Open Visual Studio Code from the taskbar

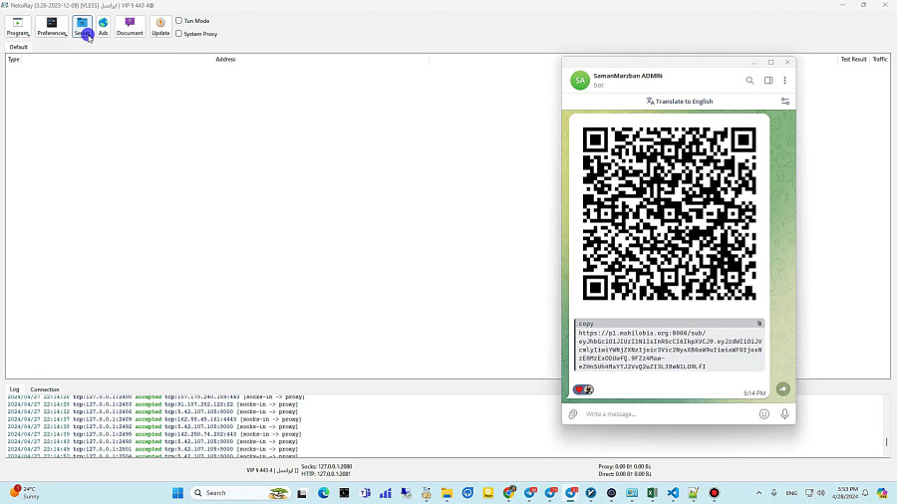(673, 493)
